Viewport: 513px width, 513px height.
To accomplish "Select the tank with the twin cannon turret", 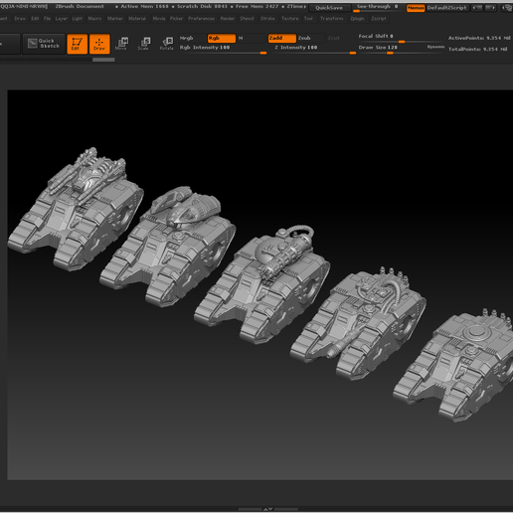I will point(77,209).
